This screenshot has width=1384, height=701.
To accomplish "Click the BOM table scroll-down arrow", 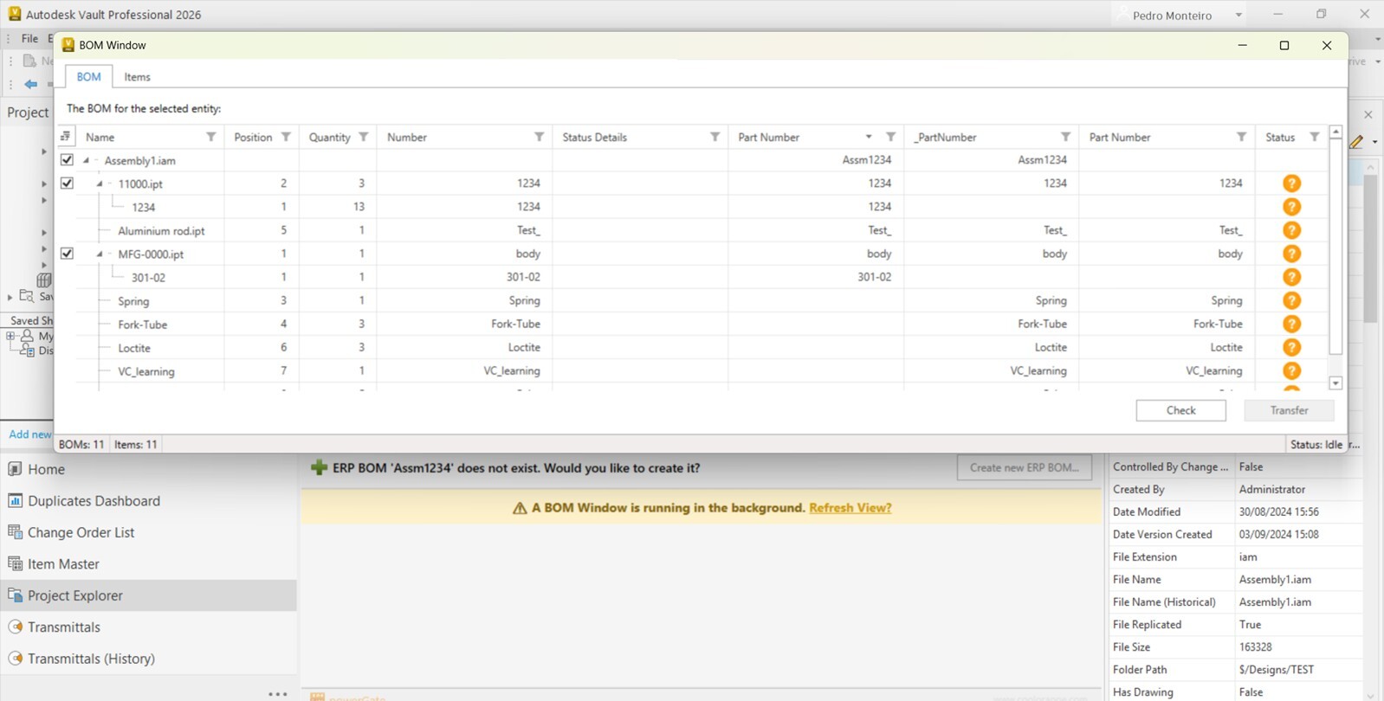I will [1335, 383].
